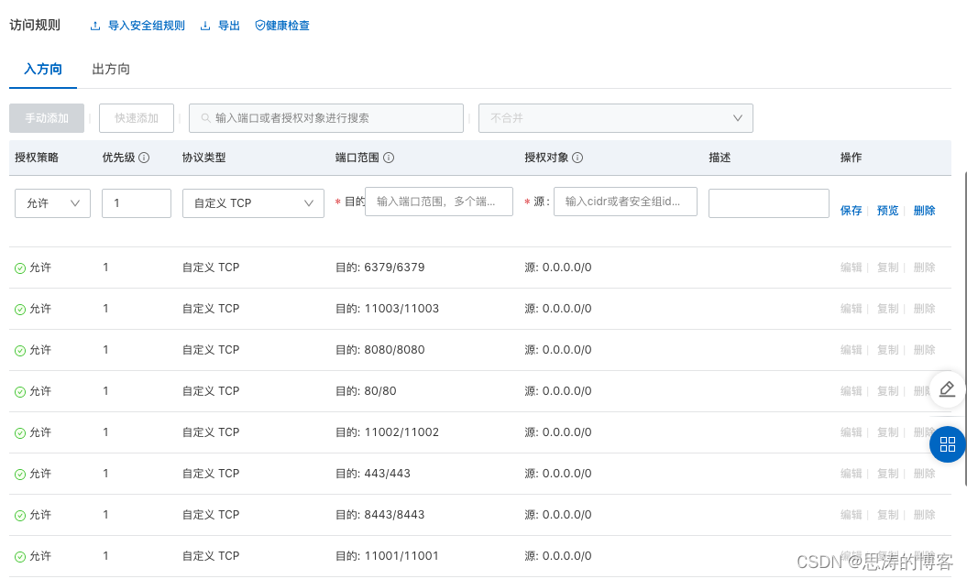Focus the source cidr or security group input
This screenshot has height=579, width=967.
(625, 202)
